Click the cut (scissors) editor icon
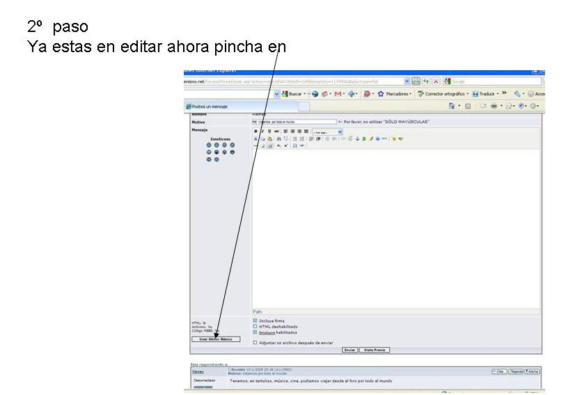This screenshot has height=395, width=575. 255,138
